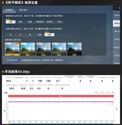The height and width of the screenshot is (125, 122).
Task: Click the red label1 bar above chart
Action: coord(61,96)
